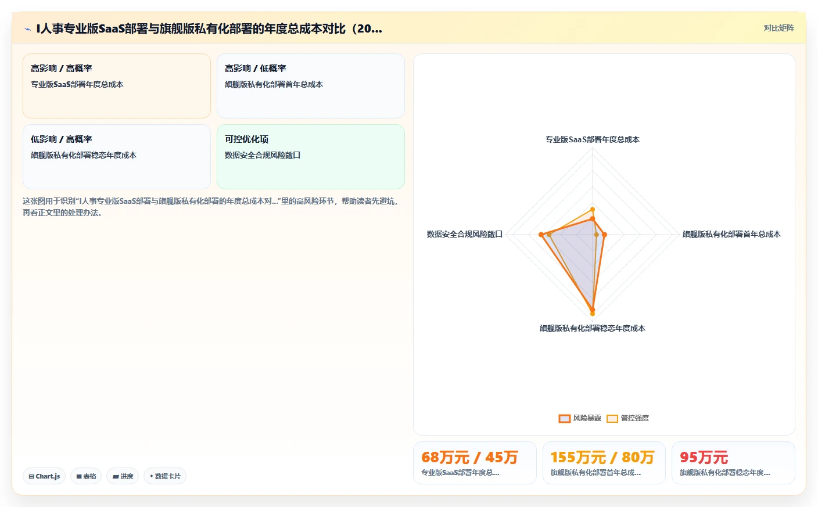Click the 95万元 stat card
The image size is (818, 507).
pos(733,463)
